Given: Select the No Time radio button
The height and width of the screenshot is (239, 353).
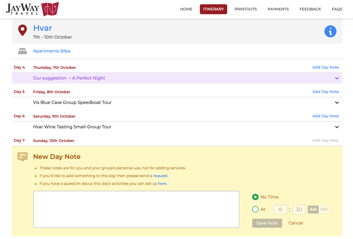Looking at the screenshot, I should [255, 197].
